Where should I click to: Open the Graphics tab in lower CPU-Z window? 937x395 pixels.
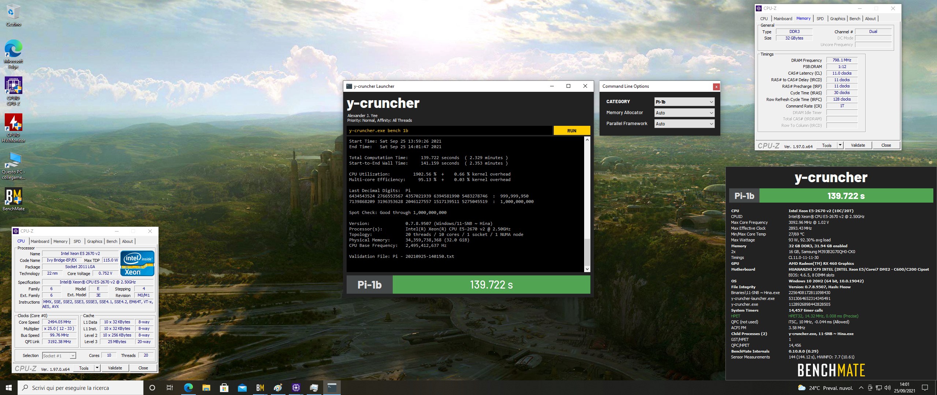[94, 241]
